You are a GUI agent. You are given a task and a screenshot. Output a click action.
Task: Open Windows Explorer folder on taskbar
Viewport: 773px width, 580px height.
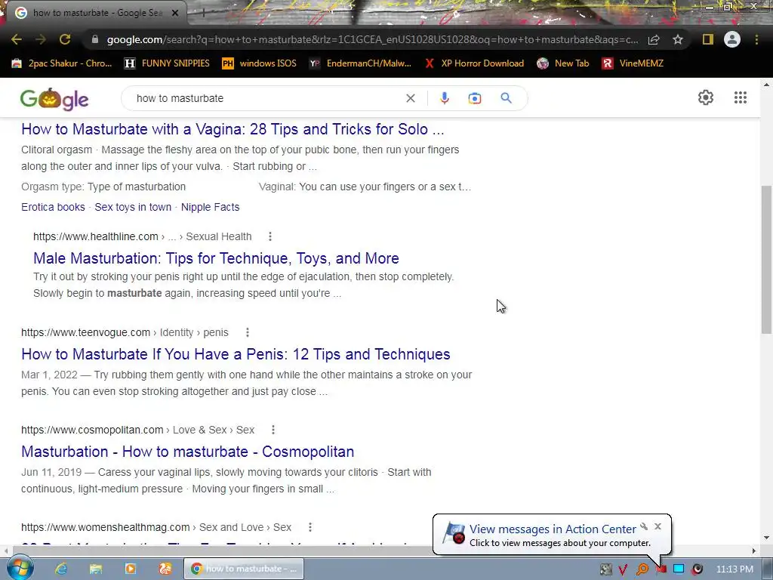[x=96, y=569]
